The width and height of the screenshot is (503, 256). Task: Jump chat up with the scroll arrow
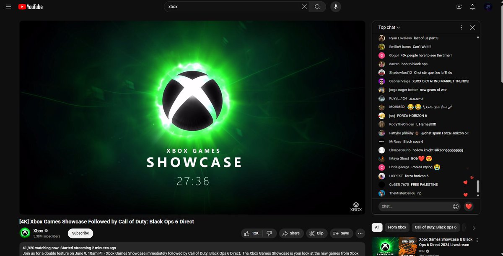pyautogui.click(x=477, y=38)
